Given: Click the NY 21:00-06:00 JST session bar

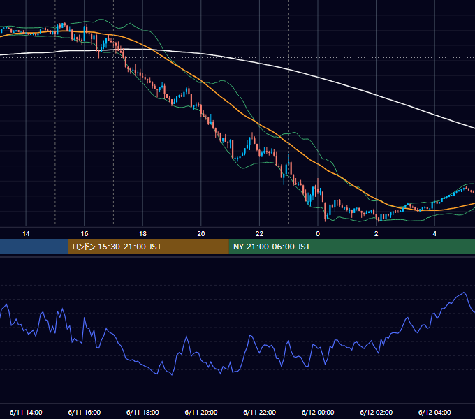Looking at the screenshot, I should point(351,247).
